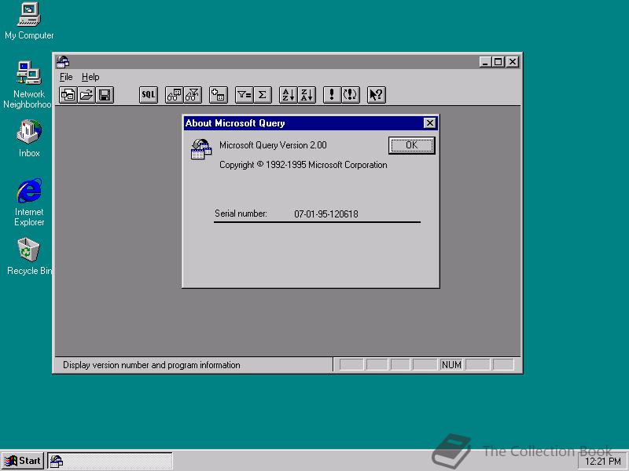Open the Help menu
Viewport: 629px width, 471px height.
90,77
